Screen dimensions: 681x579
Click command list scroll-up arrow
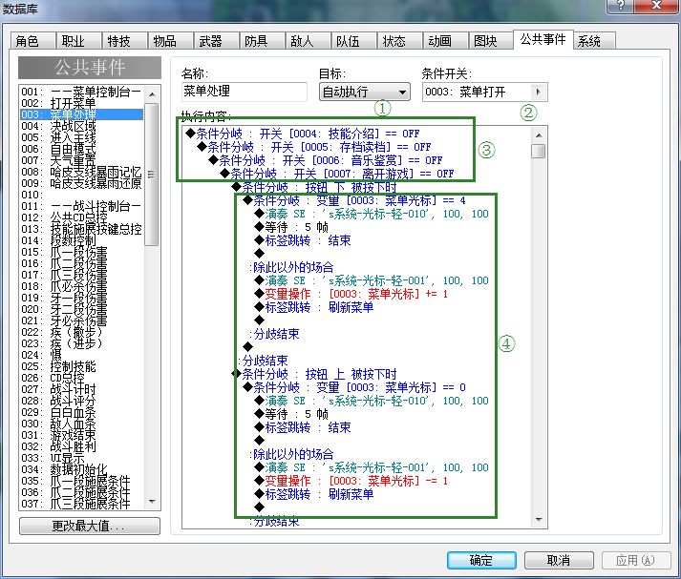pyautogui.click(x=539, y=134)
